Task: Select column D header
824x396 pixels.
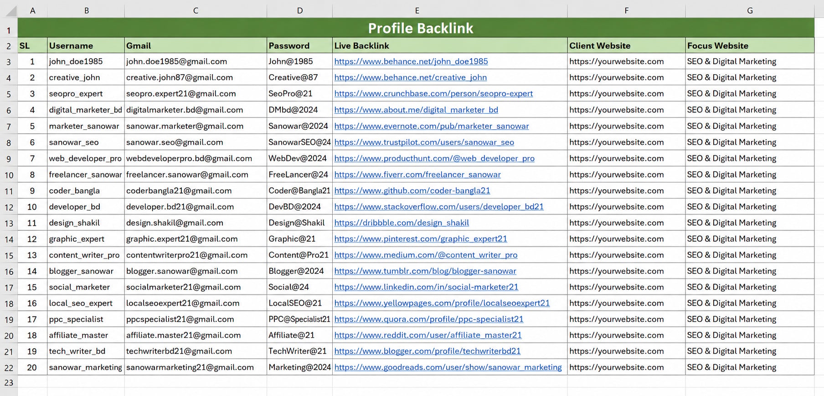Action: click(x=299, y=10)
